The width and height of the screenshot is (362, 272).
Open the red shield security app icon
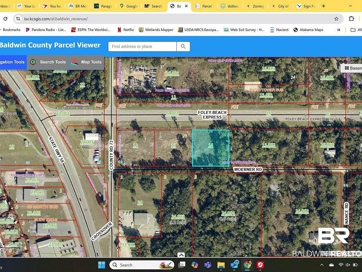(260, 265)
